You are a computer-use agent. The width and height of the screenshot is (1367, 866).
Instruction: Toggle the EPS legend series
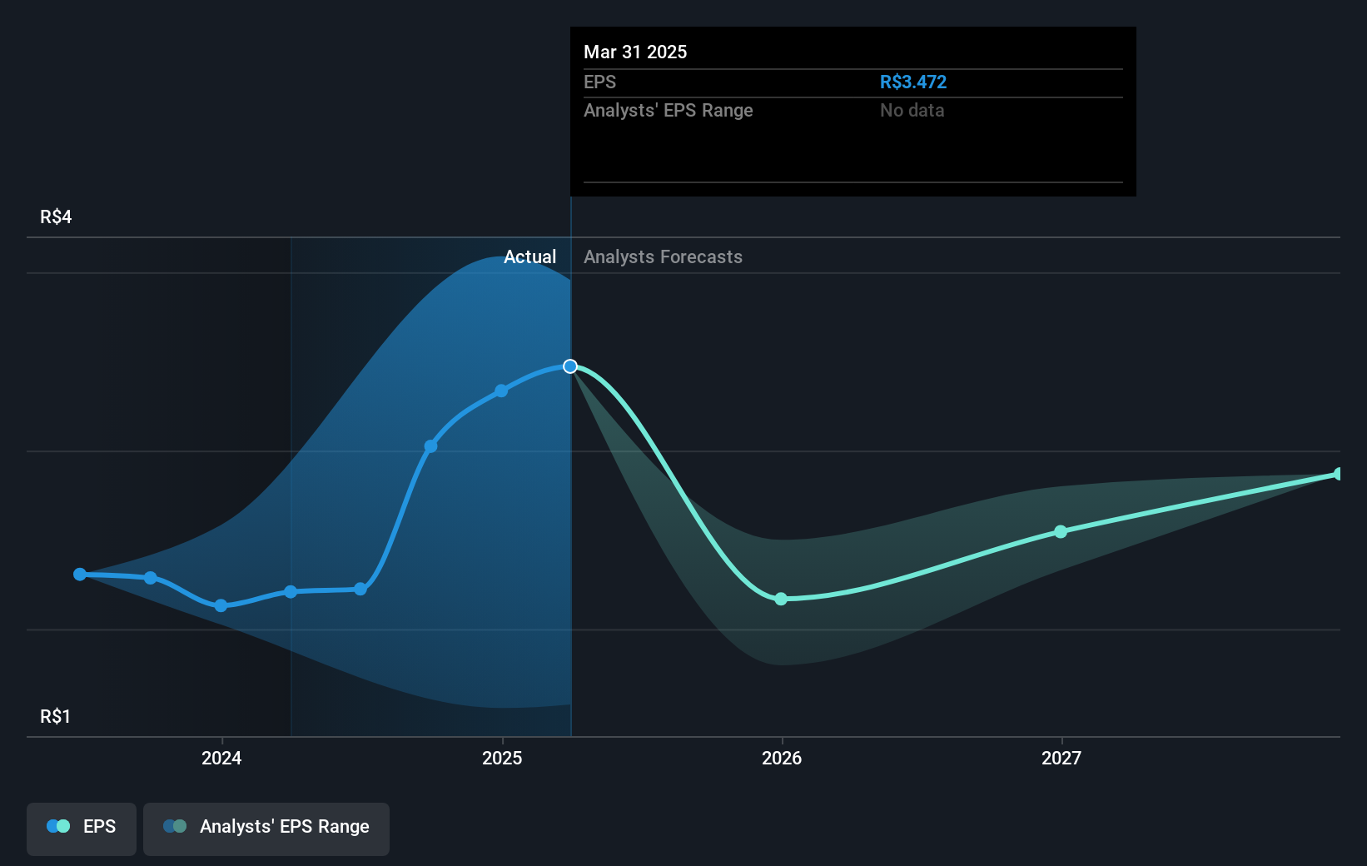[82, 829]
